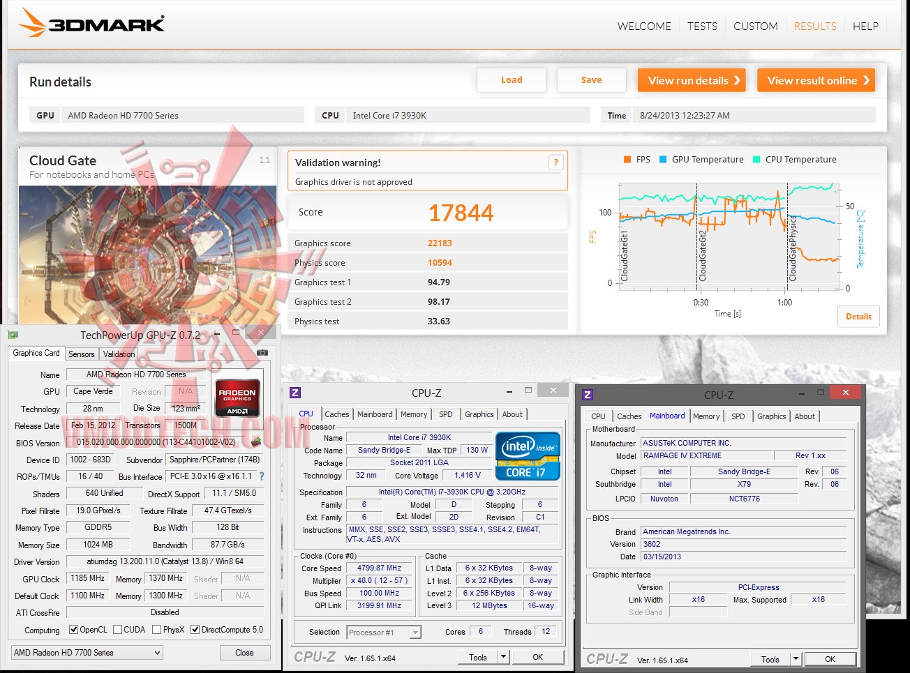The height and width of the screenshot is (673, 910).
Task: Toggle the OpenCL checkbox in GPU-Z
Action: click(73, 630)
